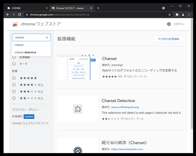Clear the search field with the X
196x156 pixels.
click(47, 38)
